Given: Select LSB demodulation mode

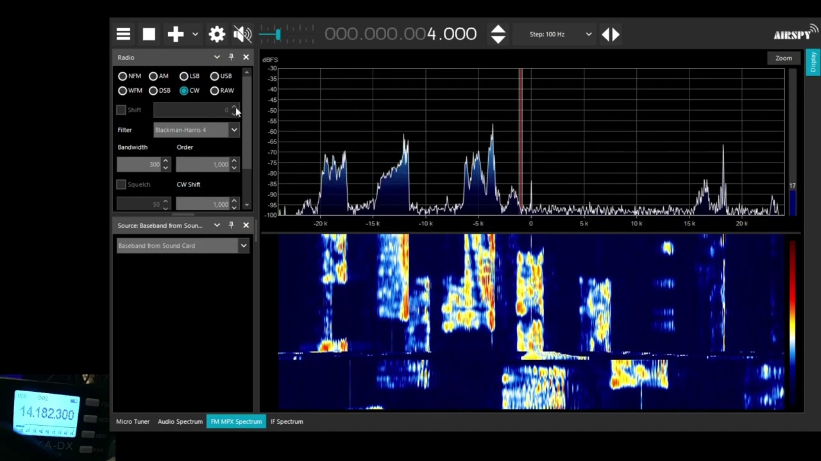Looking at the screenshot, I should (189, 76).
